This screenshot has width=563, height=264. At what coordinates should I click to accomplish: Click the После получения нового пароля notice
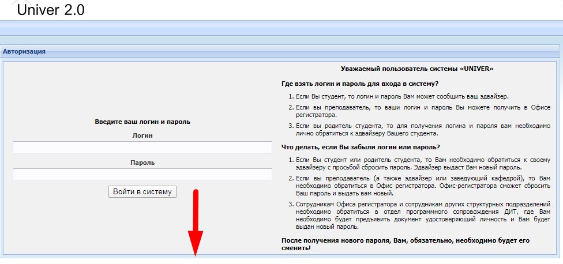pos(405,243)
